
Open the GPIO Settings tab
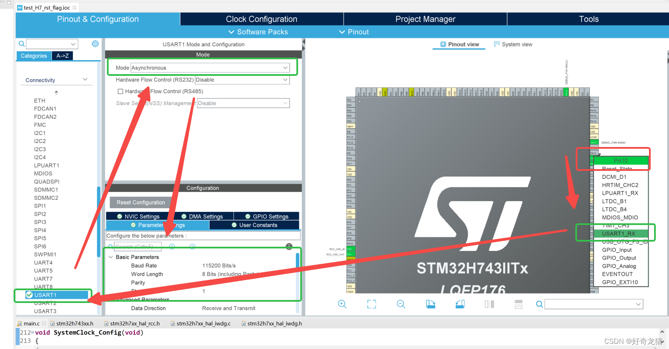point(267,216)
